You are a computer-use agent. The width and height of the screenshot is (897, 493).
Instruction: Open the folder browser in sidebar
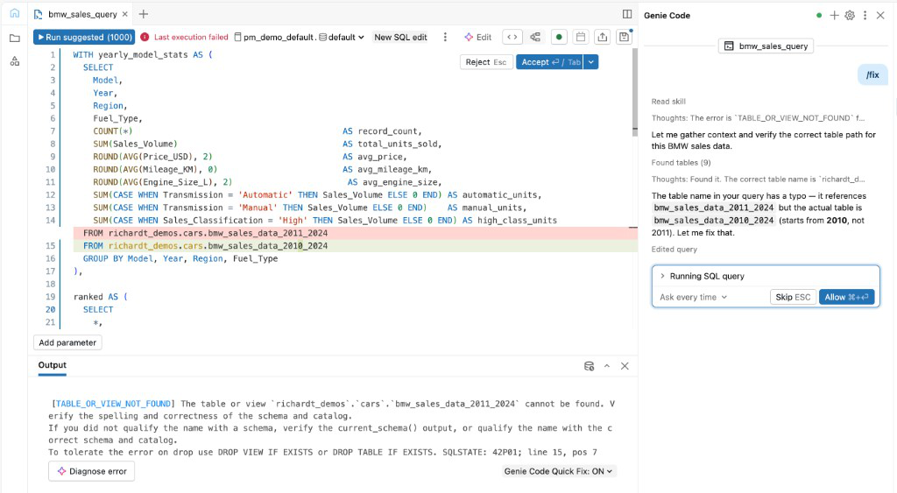click(14, 38)
